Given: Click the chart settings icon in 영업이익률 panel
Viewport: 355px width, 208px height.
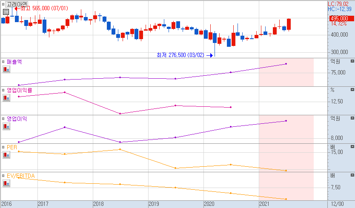Looking at the screenshot, I should (x=6, y=98).
